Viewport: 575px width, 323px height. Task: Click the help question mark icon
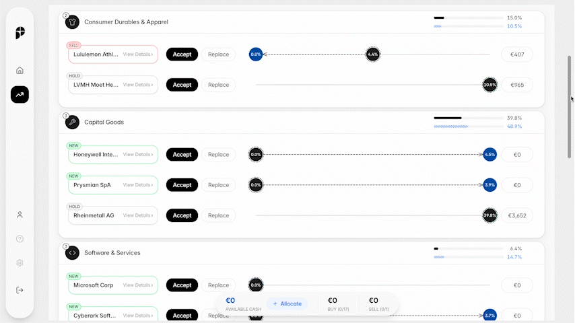(x=20, y=239)
